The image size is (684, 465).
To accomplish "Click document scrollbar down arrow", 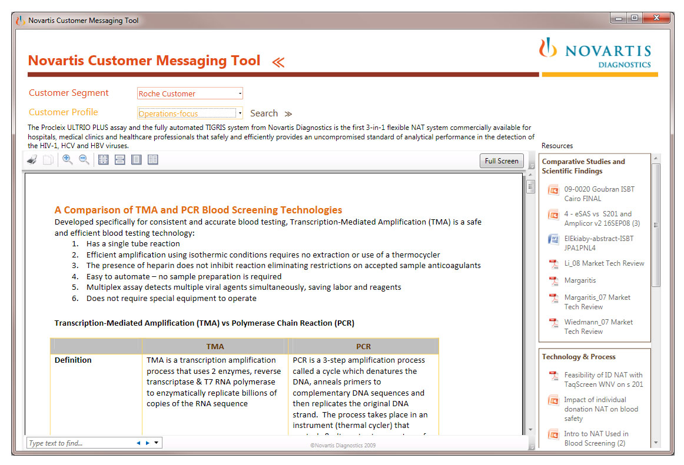I will click(x=530, y=430).
